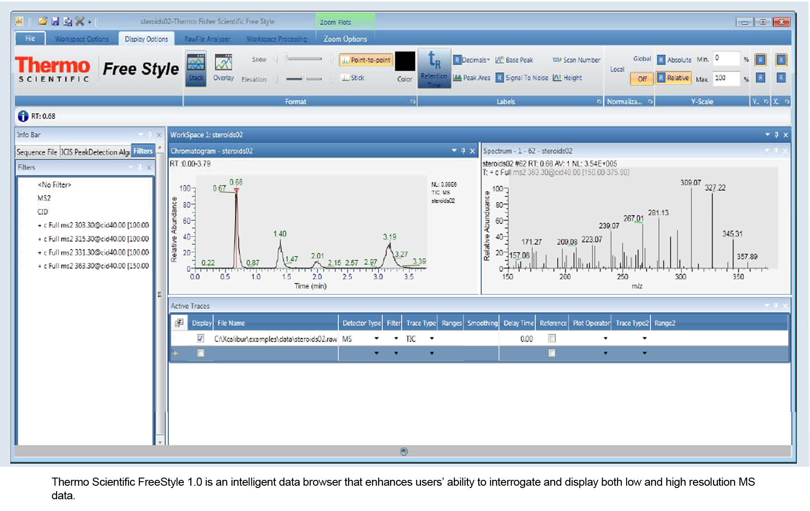This screenshot has width=810, height=511.
Task: Switch to Display Options tab
Action: (146, 39)
